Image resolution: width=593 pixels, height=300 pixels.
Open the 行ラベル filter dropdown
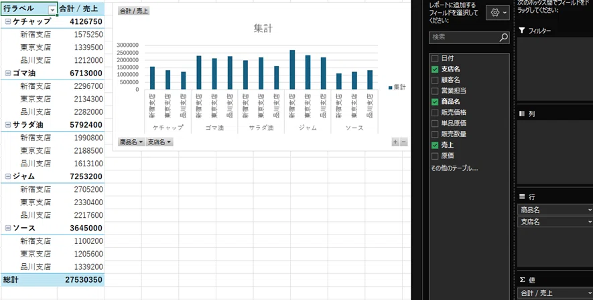click(52, 10)
